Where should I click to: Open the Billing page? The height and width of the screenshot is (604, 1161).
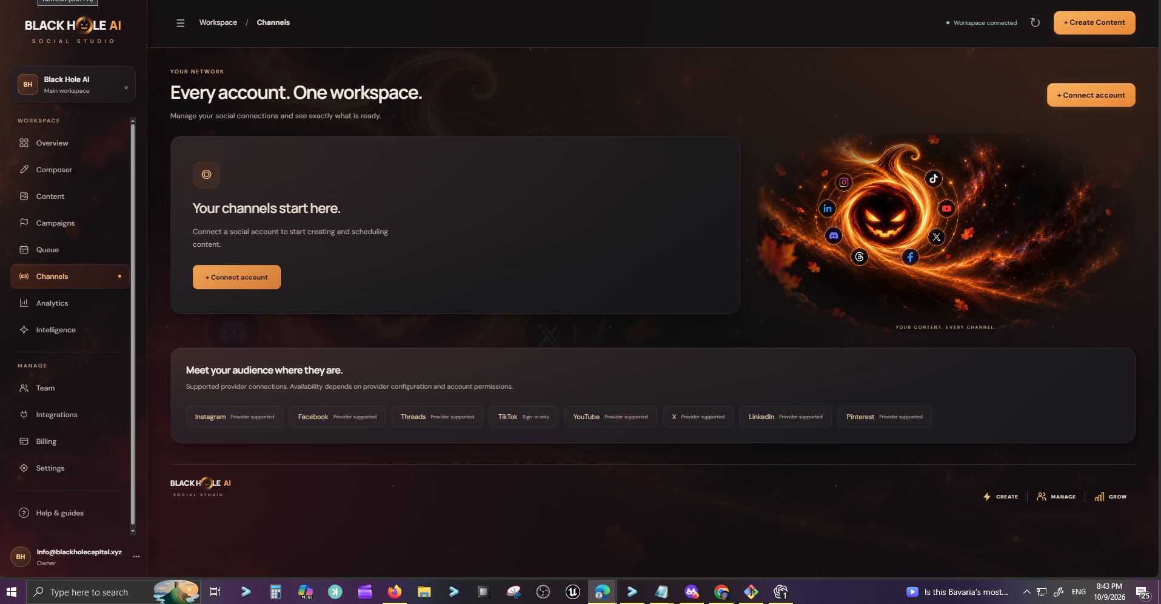coord(70,441)
